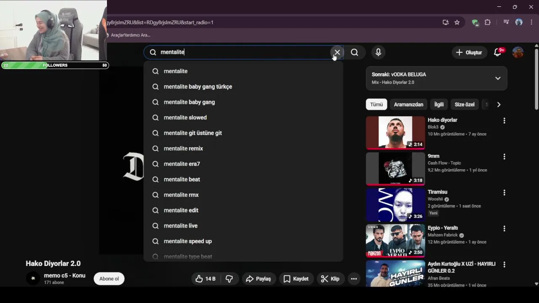Viewport: 539px width, 303px height.
Task: Open the Wooshii channel name
Action: click(x=435, y=199)
